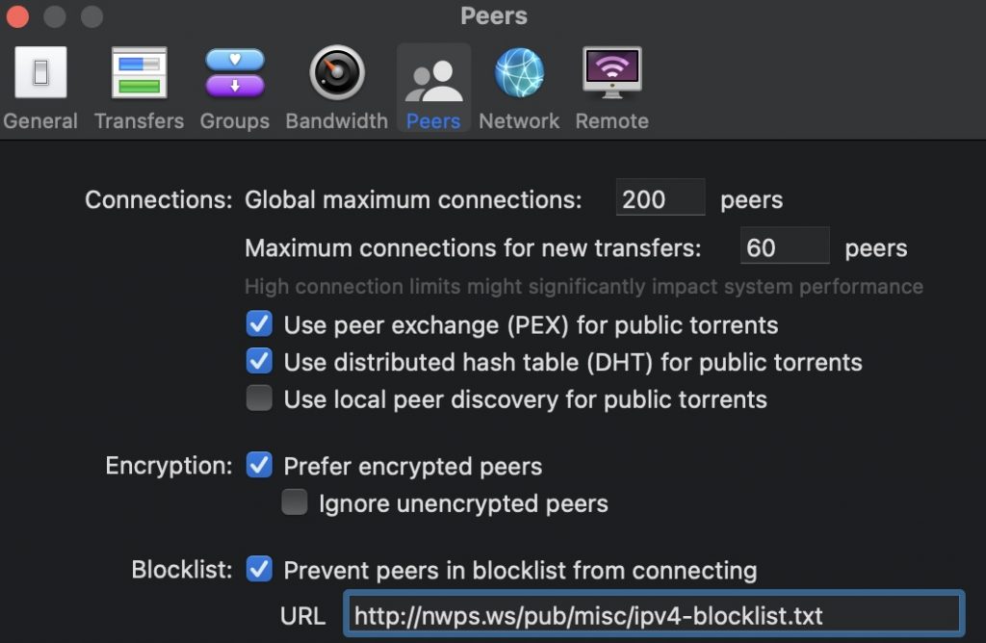Image resolution: width=986 pixels, height=643 pixels.
Task: Enable local peer discovery checkbox
Action: click(x=259, y=399)
